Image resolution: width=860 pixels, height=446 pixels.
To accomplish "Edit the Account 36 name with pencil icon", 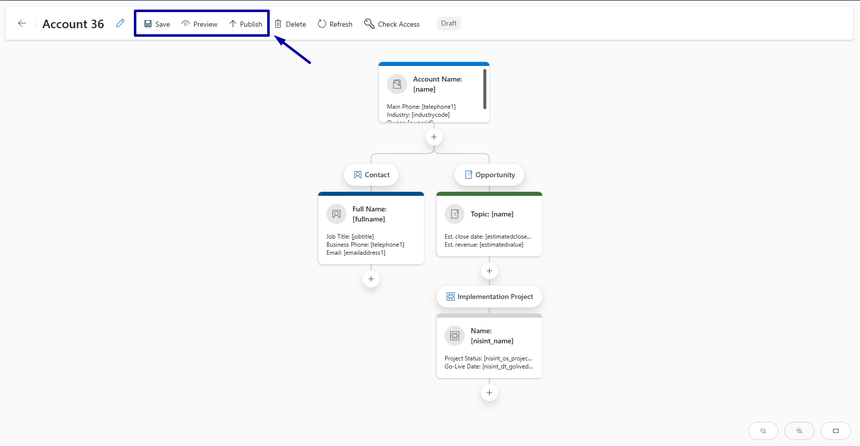I will 120,23.
